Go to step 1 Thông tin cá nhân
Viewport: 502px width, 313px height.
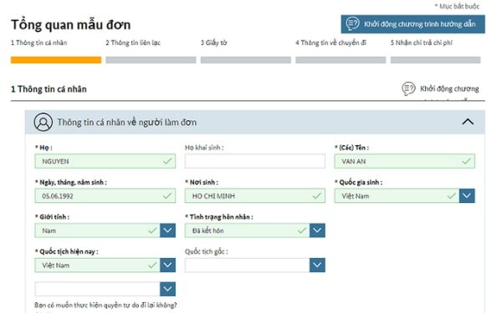(x=39, y=43)
